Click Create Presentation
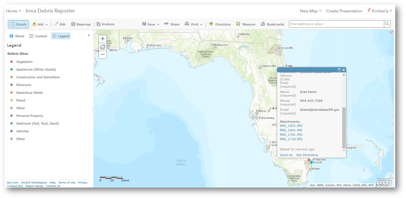The image size is (406, 198). pos(344,11)
